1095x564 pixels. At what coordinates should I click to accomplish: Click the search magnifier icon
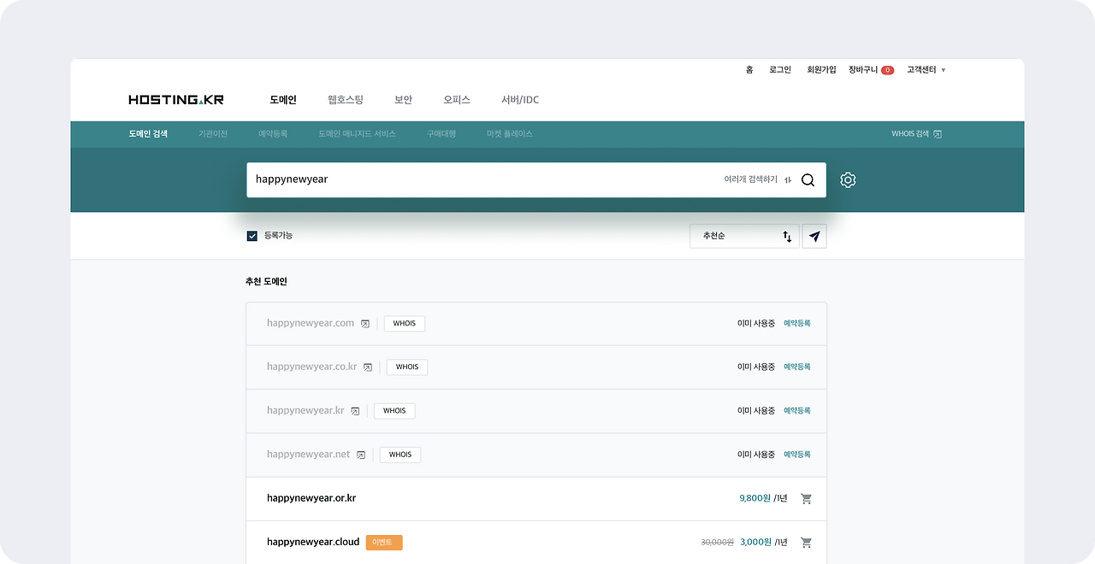pyautogui.click(x=808, y=179)
